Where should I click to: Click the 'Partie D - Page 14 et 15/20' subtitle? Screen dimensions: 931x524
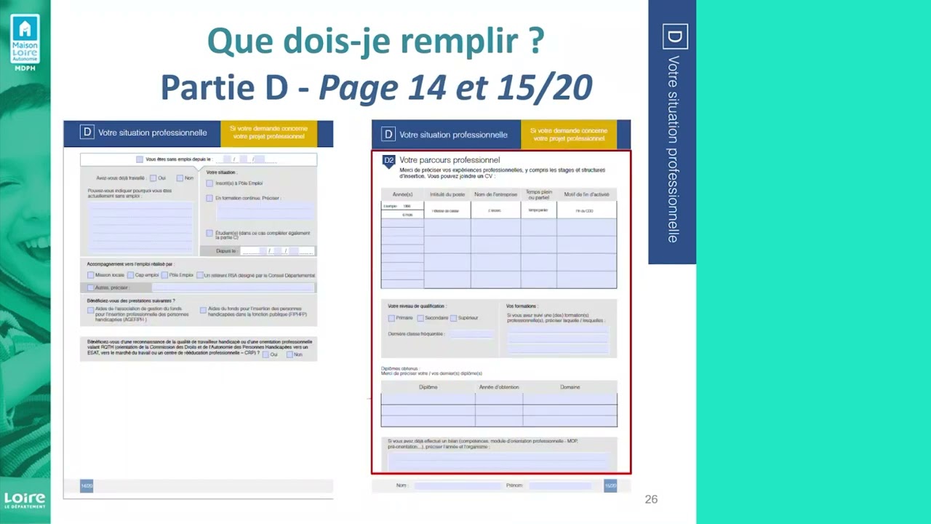click(x=376, y=88)
